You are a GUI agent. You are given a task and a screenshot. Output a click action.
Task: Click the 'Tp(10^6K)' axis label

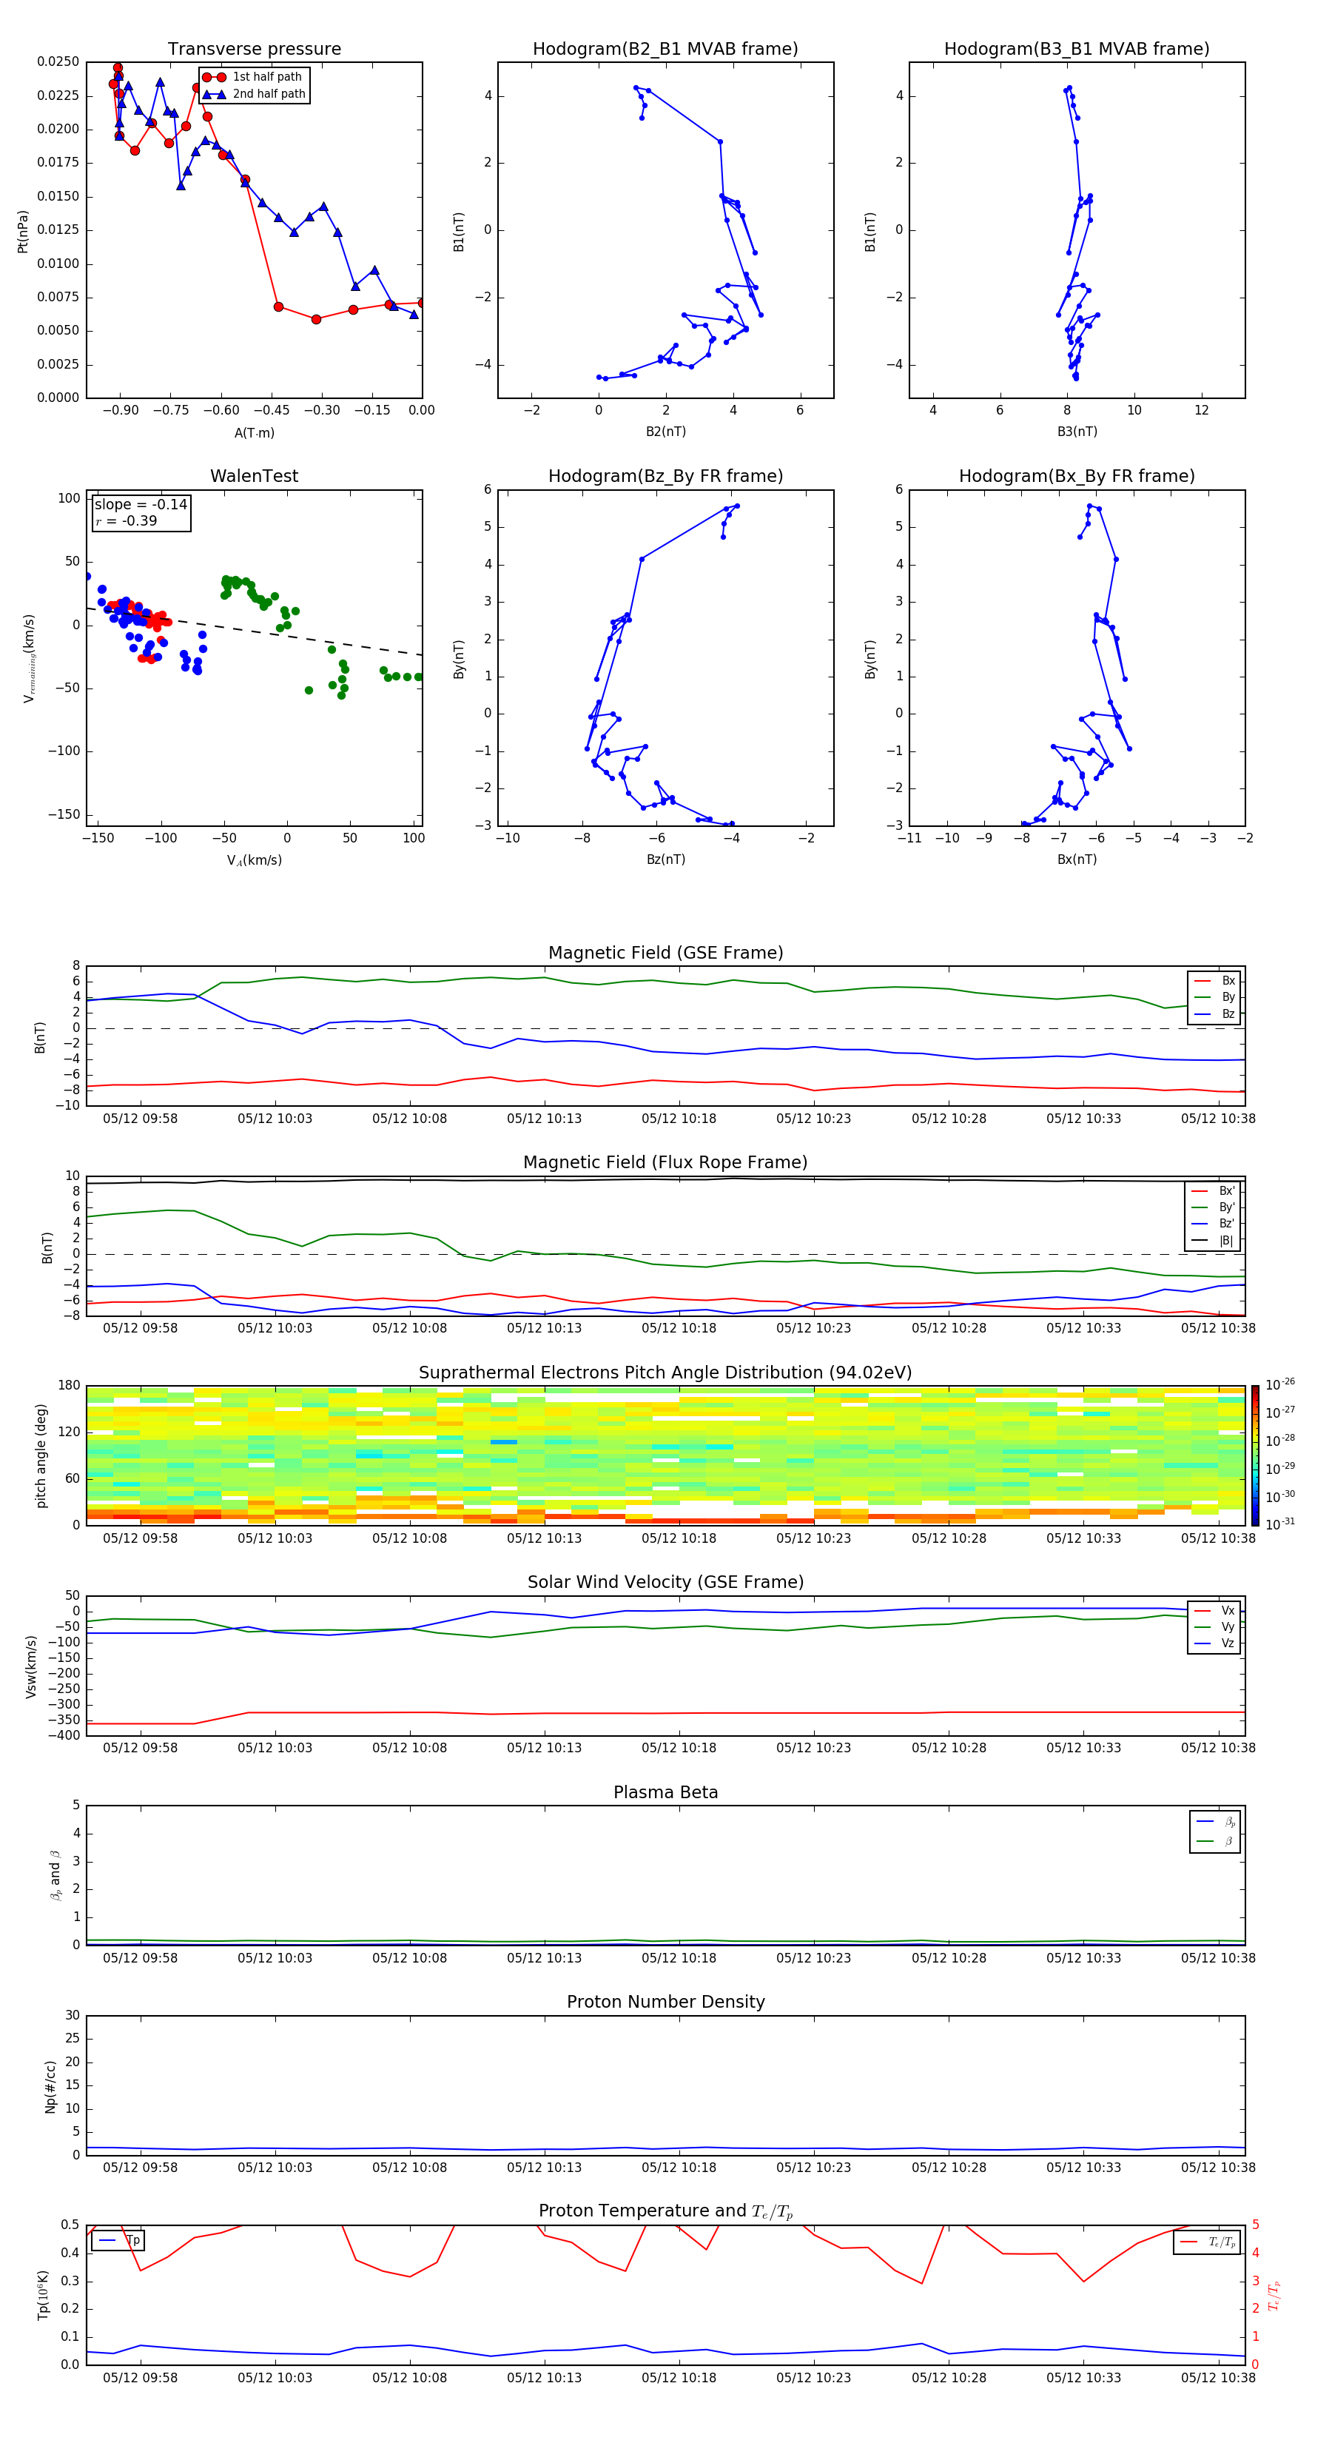44,2295
